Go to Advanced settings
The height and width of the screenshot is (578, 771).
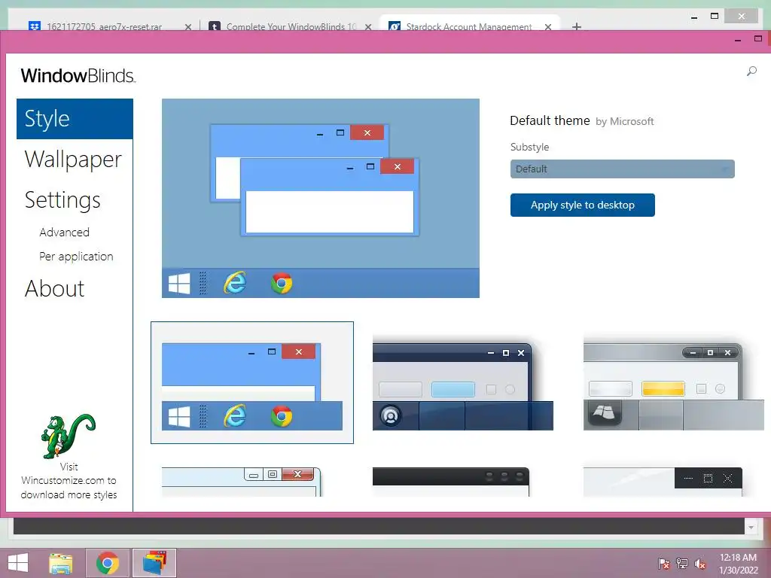coord(65,232)
